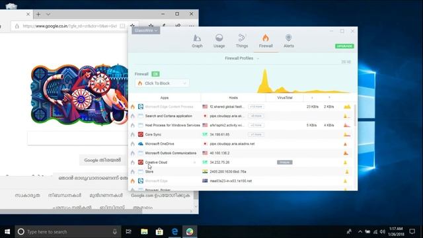Open a new tab in Edge browser
This screenshot has height=238, width=423.
click(38, 15)
